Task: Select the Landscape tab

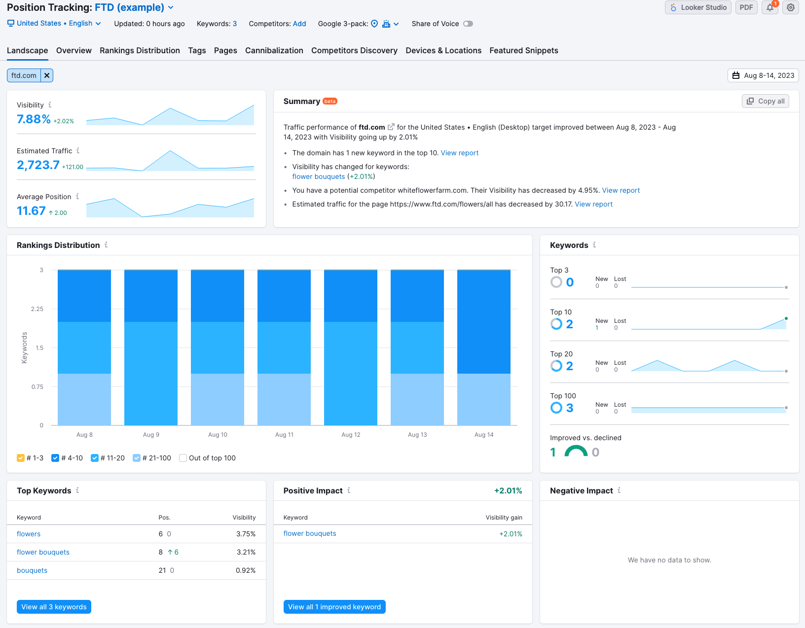Action: point(28,50)
